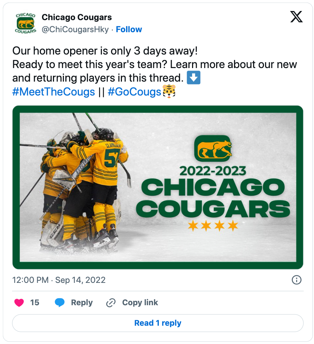Click the reply speech bubble icon
The width and height of the screenshot is (314, 344).
coord(60,303)
